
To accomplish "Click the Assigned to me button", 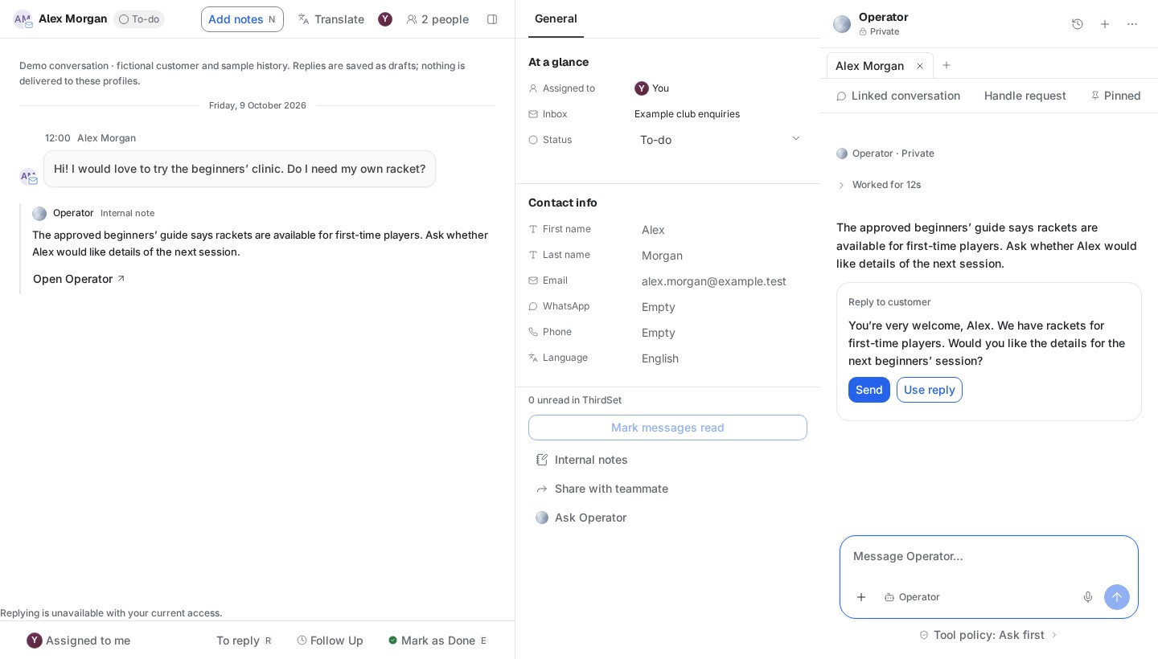I will click(x=79, y=641).
